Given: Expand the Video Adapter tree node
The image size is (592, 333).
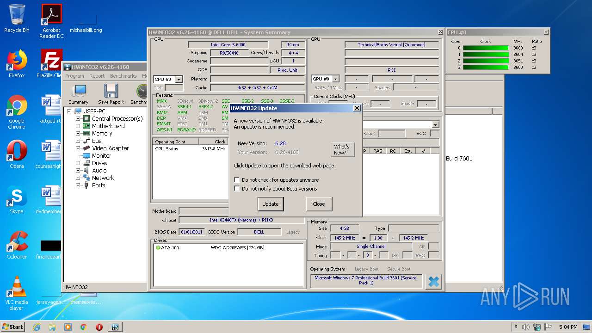Looking at the screenshot, I should (x=78, y=148).
